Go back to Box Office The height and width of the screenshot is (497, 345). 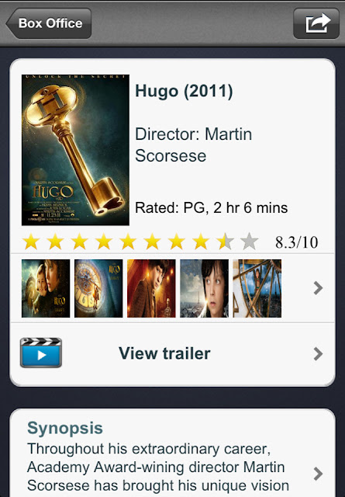click(48, 23)
